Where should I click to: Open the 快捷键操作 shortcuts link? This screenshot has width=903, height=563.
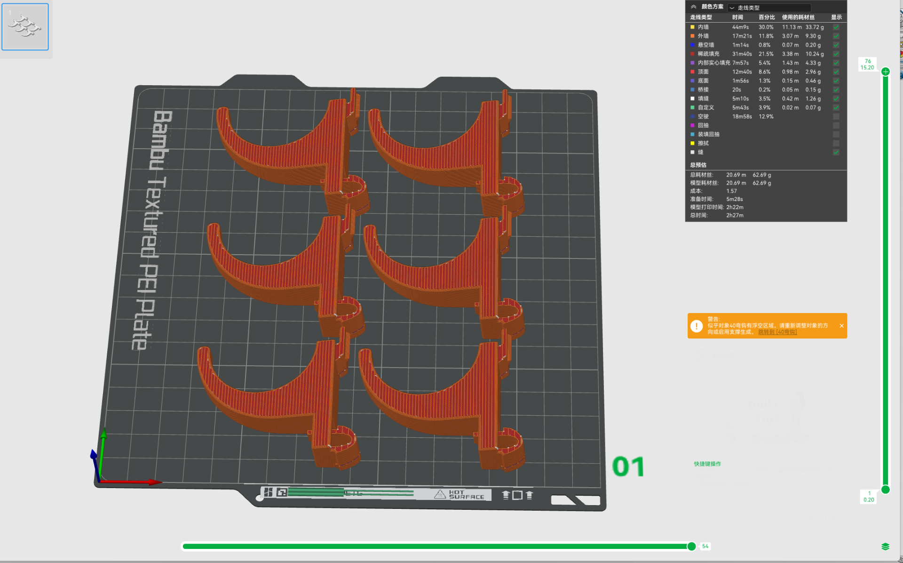[707, 464]
